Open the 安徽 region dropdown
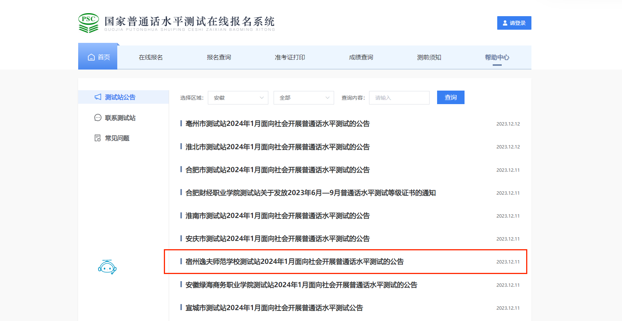This screenshot has width=622, height=321. click(x=238, y=98)
